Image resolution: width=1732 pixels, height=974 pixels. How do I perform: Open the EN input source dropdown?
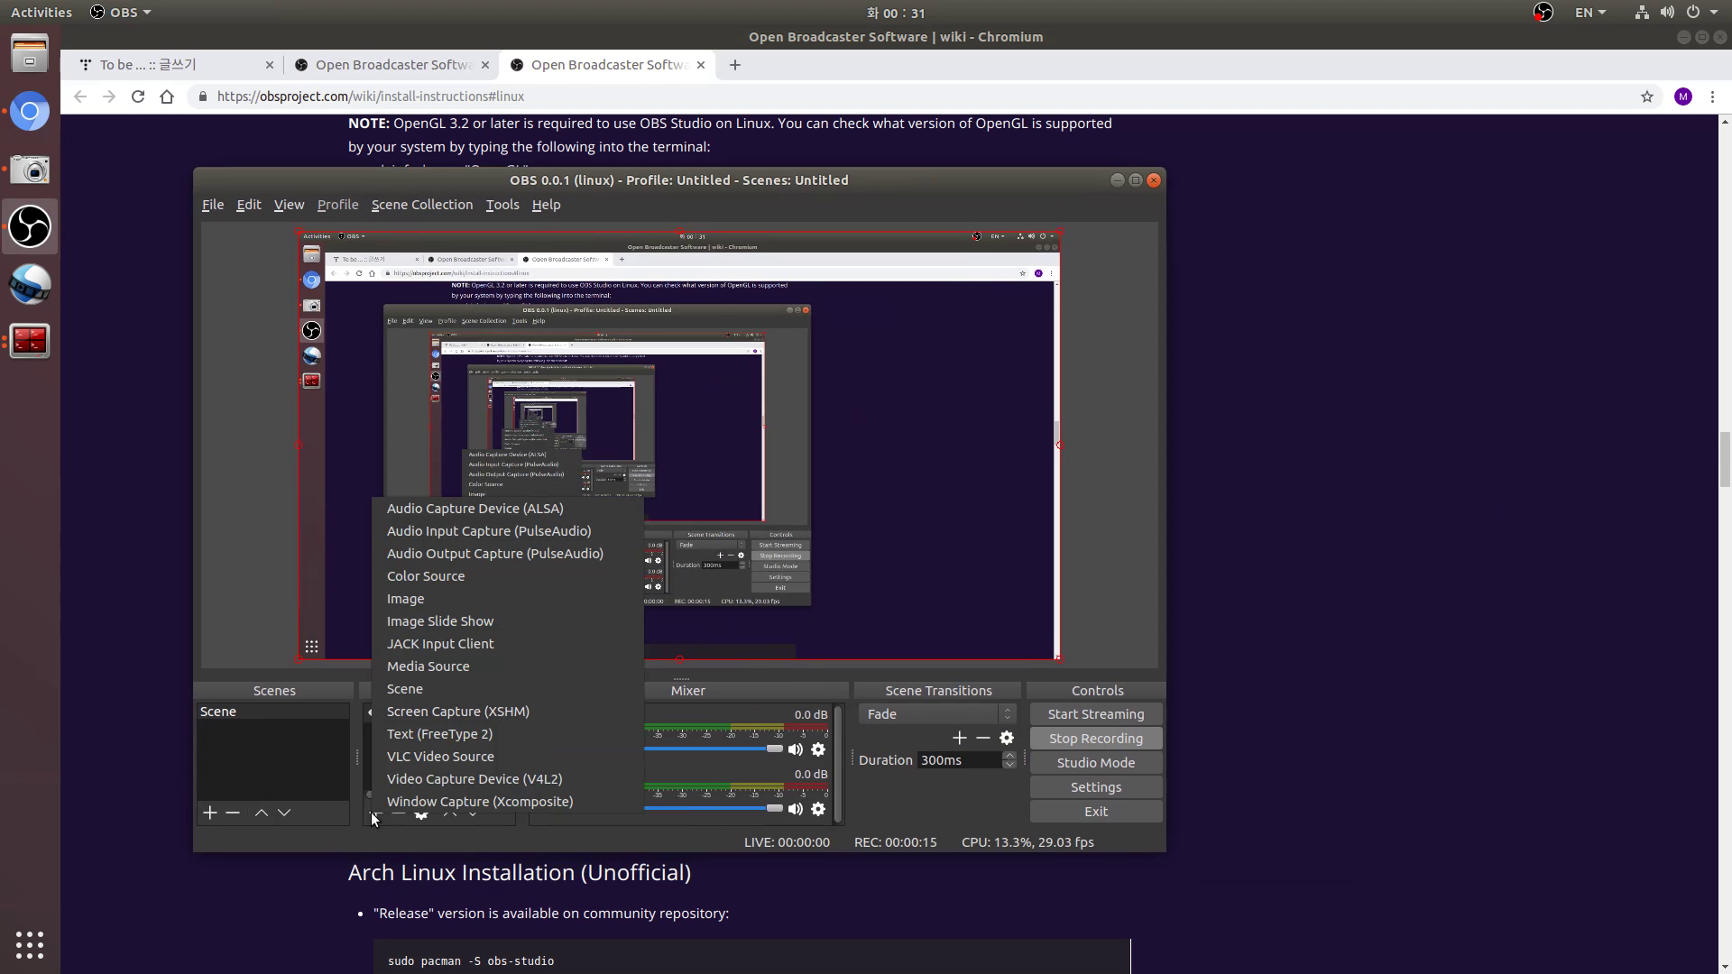pyautogui.click(x=1590, y=13)
